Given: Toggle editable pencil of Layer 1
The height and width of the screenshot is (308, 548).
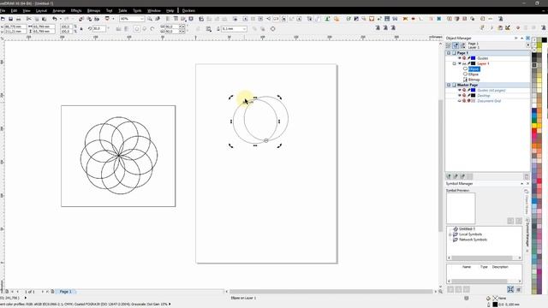Looking at the screenshot, I should click(468, 63).
